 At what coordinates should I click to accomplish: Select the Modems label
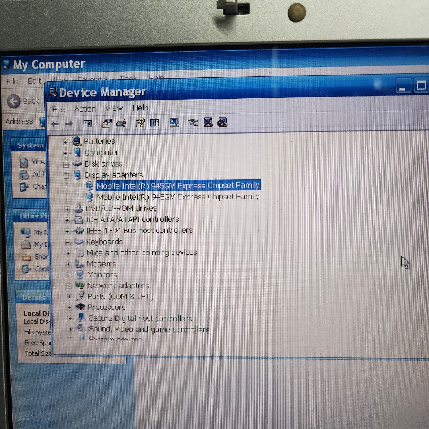(x=101, y=264)
